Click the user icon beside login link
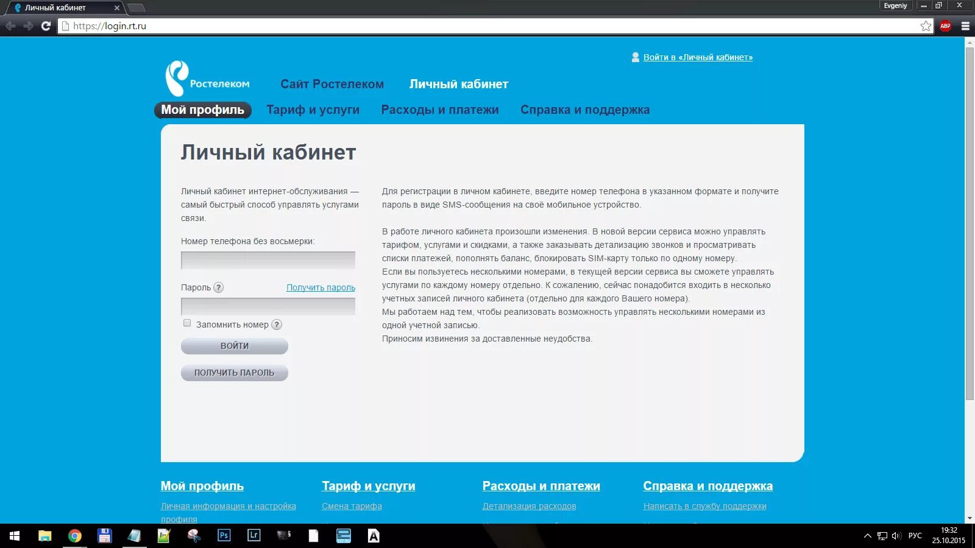 point(636,57)
